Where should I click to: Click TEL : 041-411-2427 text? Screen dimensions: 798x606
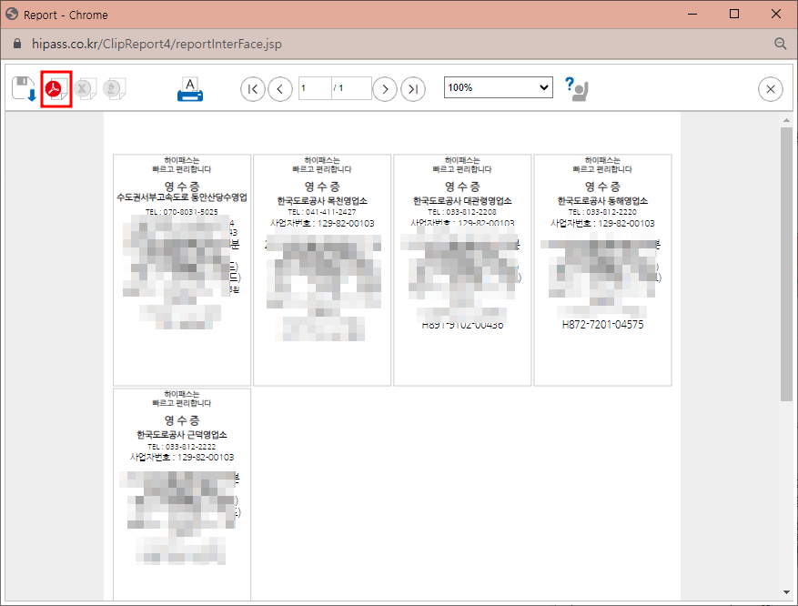coord(322,212)
